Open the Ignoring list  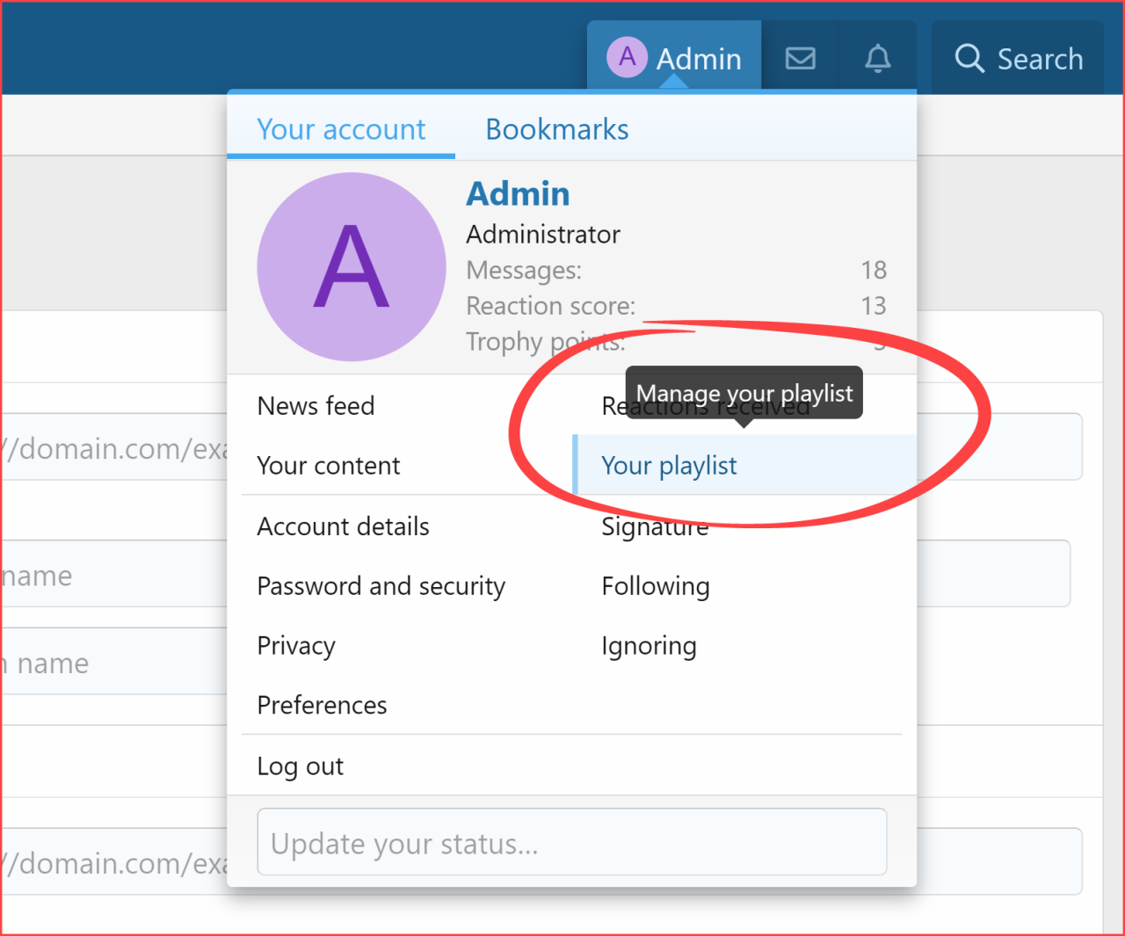click(x=649, y=645)
